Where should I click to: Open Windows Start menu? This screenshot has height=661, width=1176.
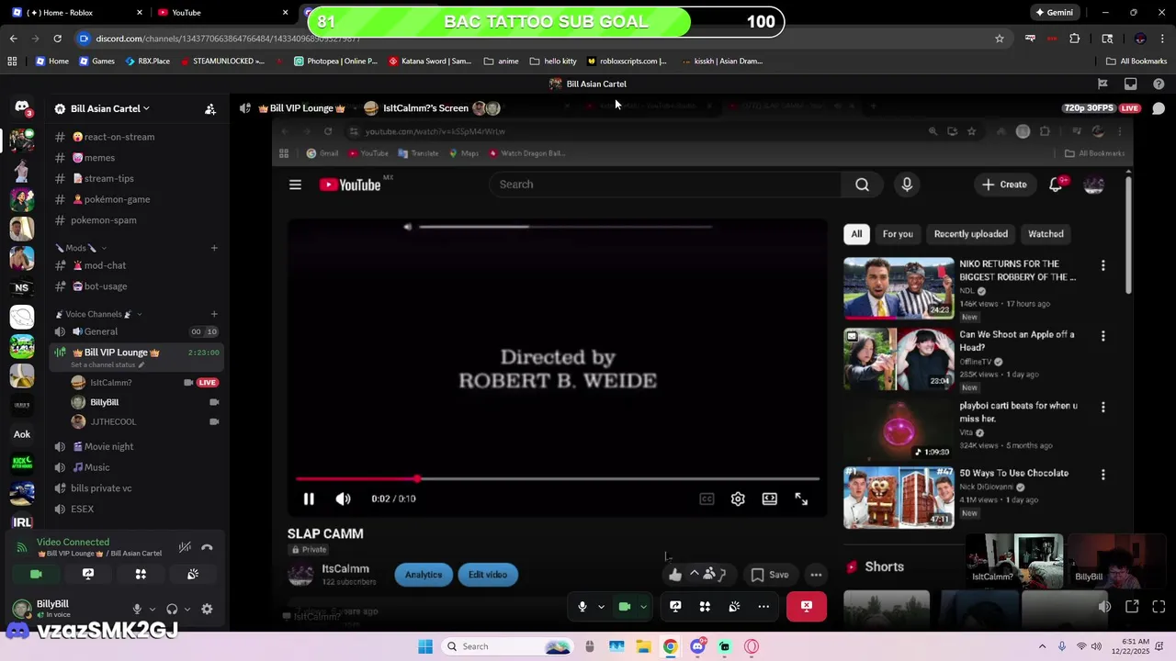click(425, 646)
